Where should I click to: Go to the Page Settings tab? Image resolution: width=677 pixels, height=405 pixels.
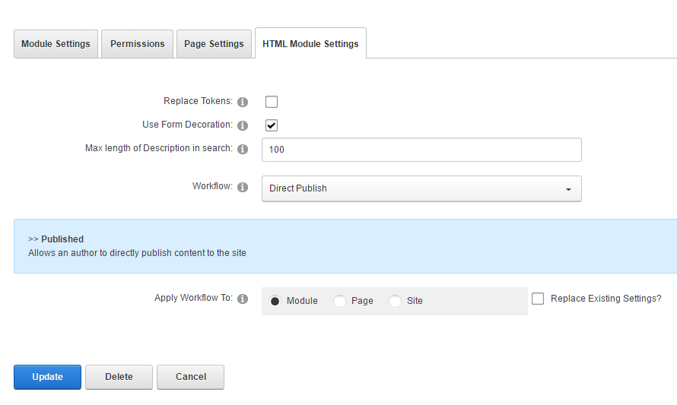[214, 44]
